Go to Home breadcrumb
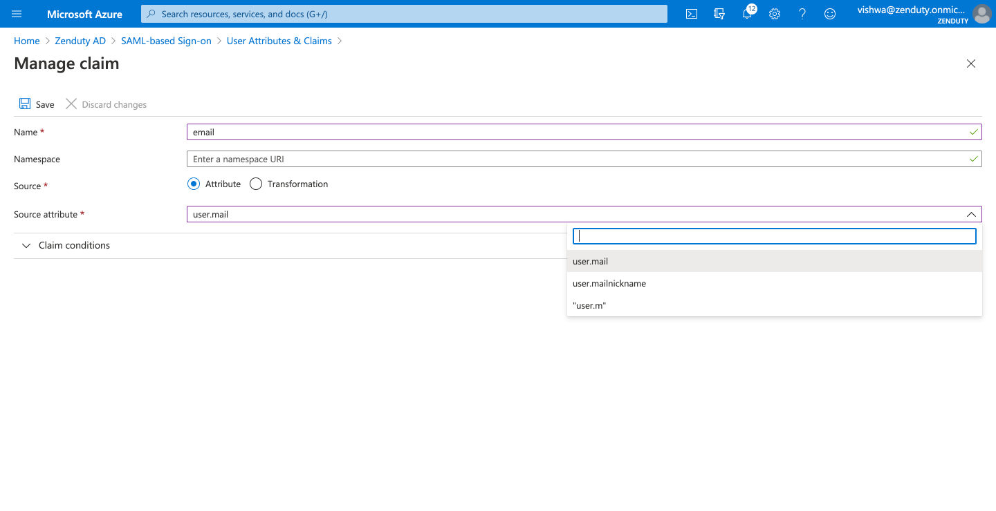The width and height of the screenshot is (996, 511). click(x=27, y=41)
